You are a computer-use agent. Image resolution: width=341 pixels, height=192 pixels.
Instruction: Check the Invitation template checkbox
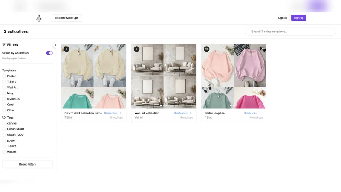4,99
